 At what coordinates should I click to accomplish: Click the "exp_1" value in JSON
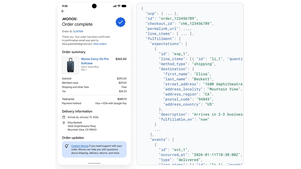[x=179, y=54]
